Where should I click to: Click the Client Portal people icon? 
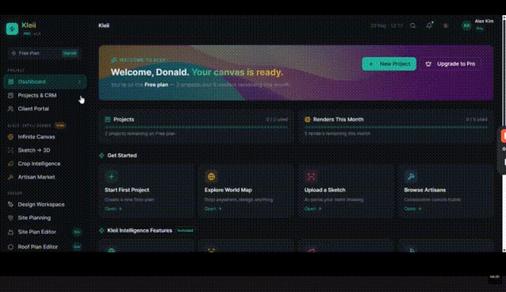point(10,109)
